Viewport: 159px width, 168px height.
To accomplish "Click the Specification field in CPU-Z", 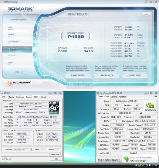I will pyautogui.click(x=37, y=117).
